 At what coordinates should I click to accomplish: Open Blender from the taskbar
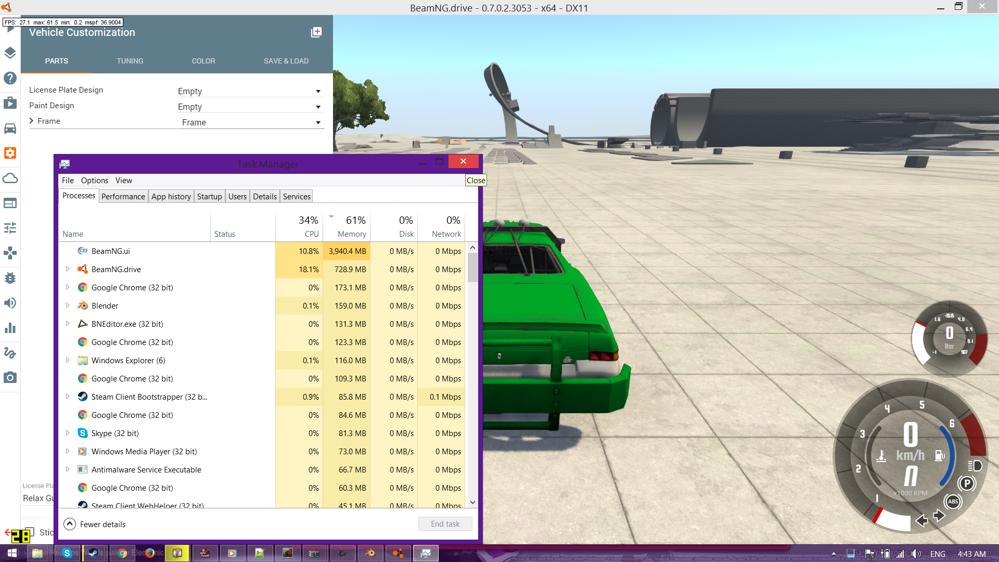(x=370, y=553)
